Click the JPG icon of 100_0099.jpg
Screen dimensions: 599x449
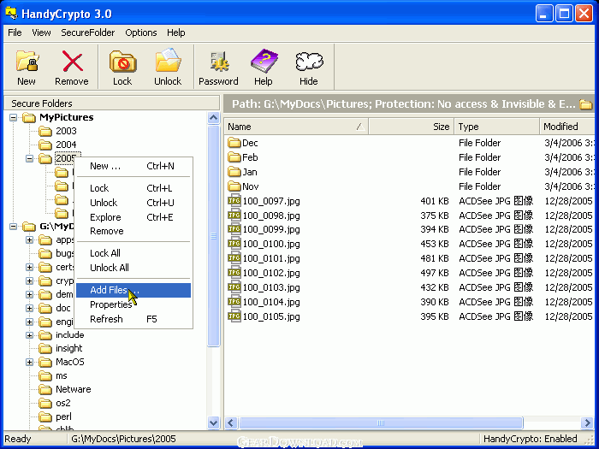[x=234, y=229]
